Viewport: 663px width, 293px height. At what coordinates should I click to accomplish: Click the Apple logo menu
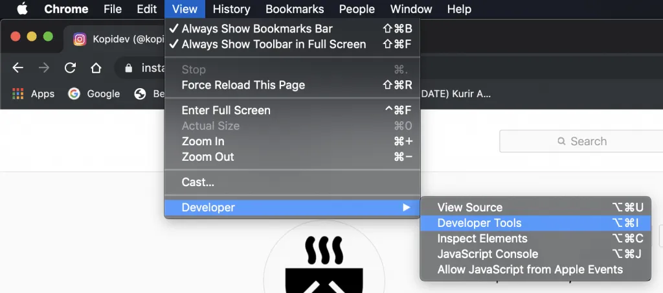click(22, 9)
